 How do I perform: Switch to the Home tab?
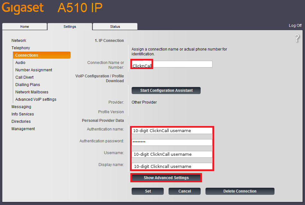click(x=24, y=27)
